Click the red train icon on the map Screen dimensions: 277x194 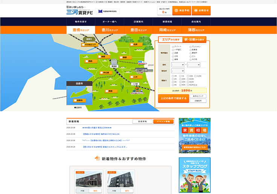(142, 63)
